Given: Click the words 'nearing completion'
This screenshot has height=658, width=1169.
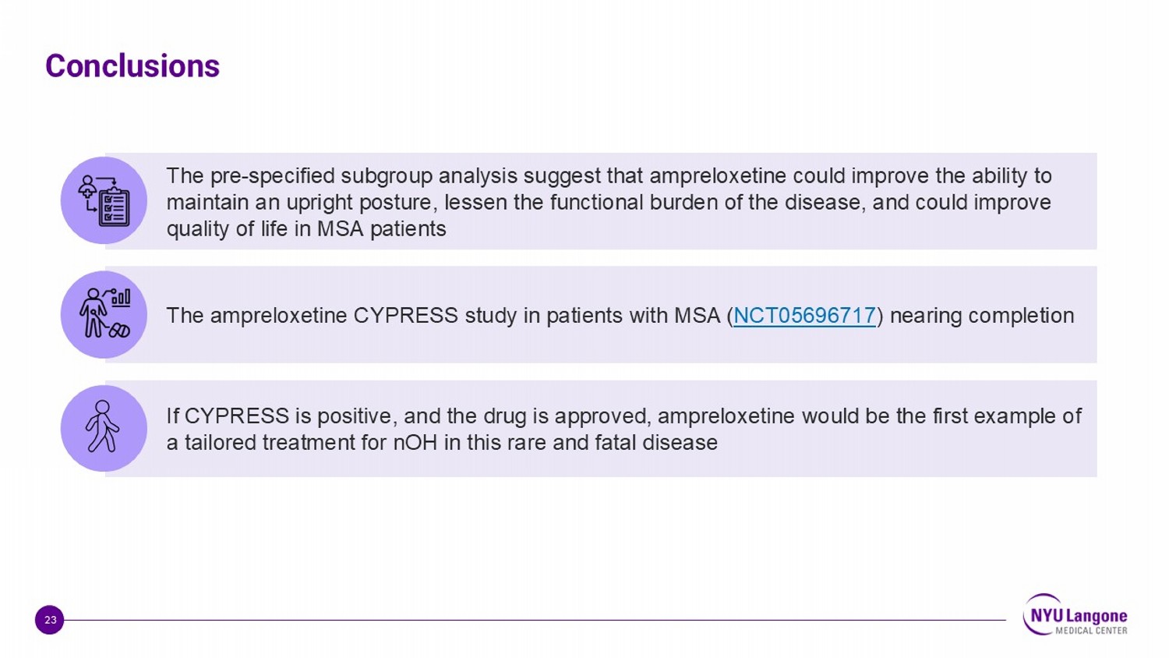Looking at the screenshot, I should 982,316.
